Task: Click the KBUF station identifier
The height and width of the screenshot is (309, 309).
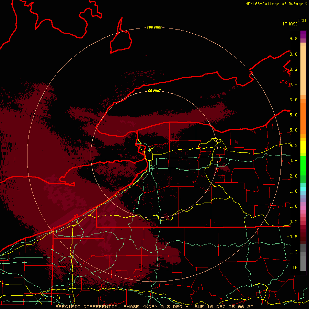Action: 197,307
